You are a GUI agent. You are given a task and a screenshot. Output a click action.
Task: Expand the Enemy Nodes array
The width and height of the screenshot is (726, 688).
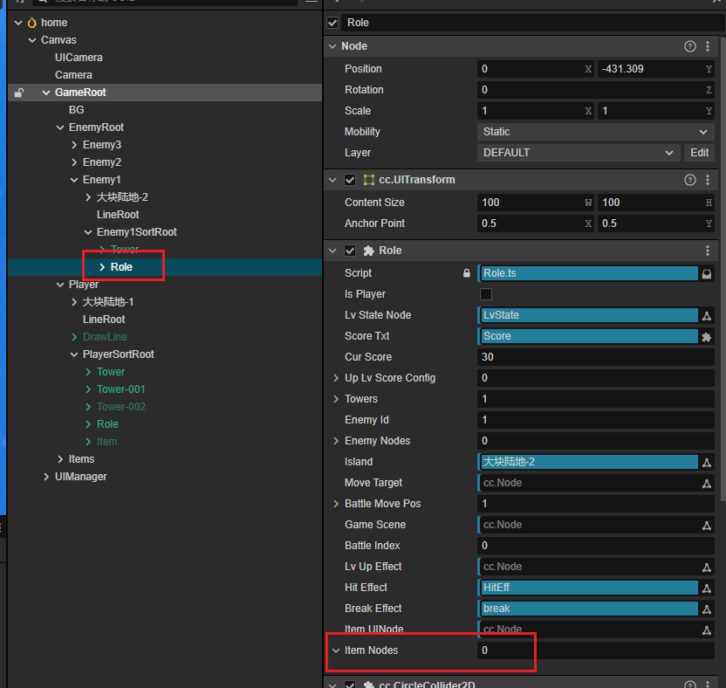pos(336,441)
